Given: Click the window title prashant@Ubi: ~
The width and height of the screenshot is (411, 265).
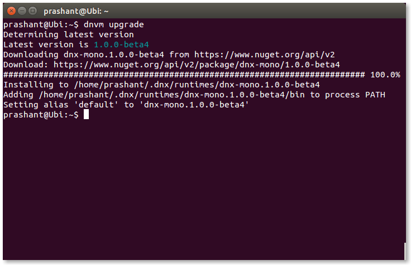Looking at the screenshot, I should [76, 11].
